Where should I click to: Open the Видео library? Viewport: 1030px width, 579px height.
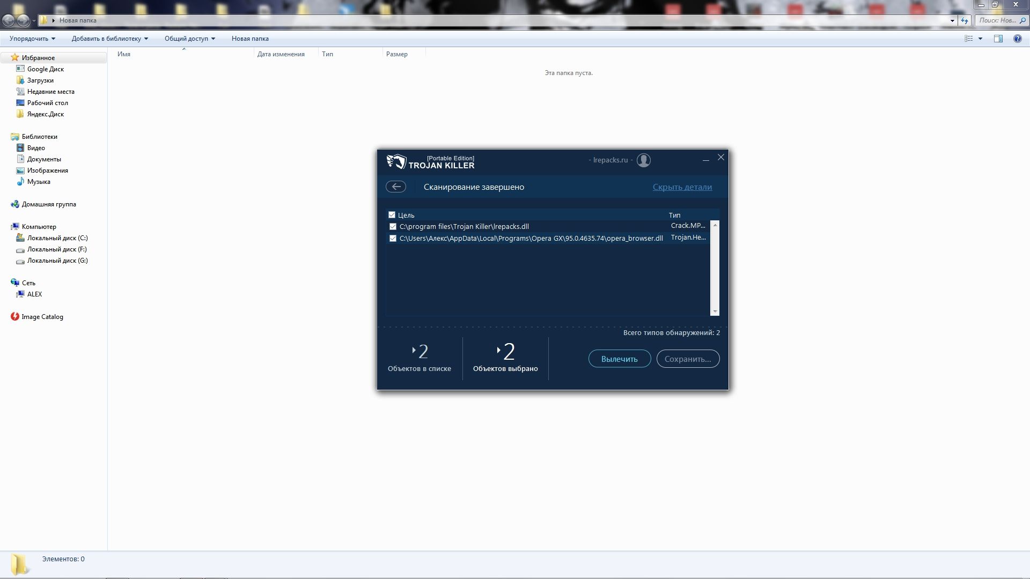pyautogui.click(x=36, y=148)
